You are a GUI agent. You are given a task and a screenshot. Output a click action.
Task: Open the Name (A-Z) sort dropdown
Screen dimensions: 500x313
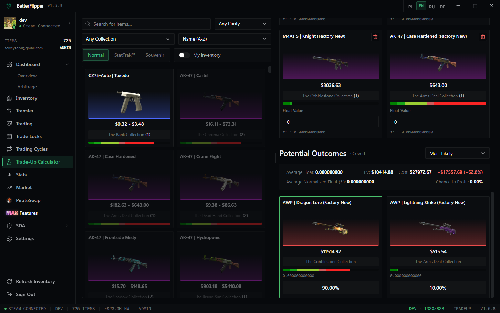[x=225, y=39]
